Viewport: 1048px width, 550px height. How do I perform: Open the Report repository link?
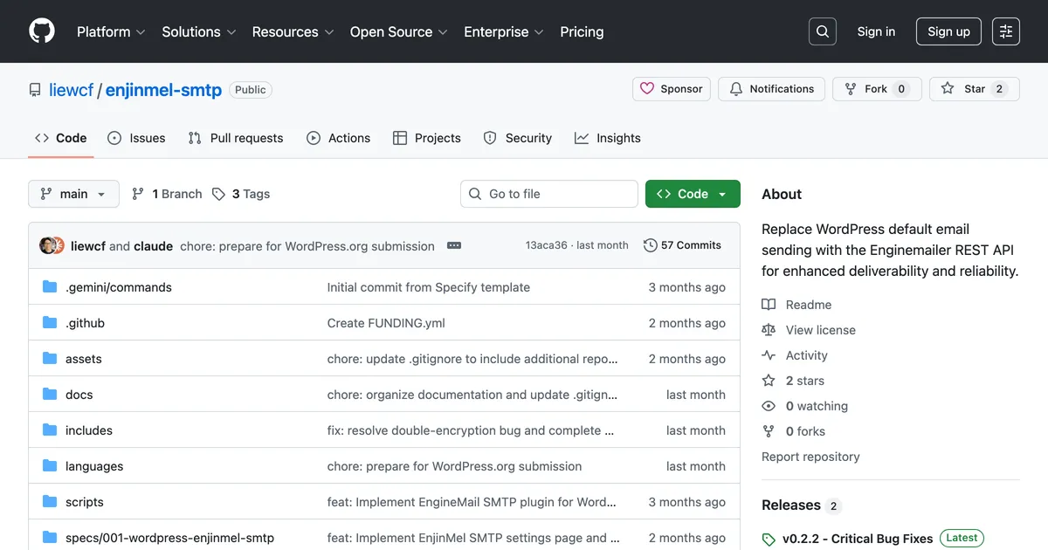[x=810, y=457]
